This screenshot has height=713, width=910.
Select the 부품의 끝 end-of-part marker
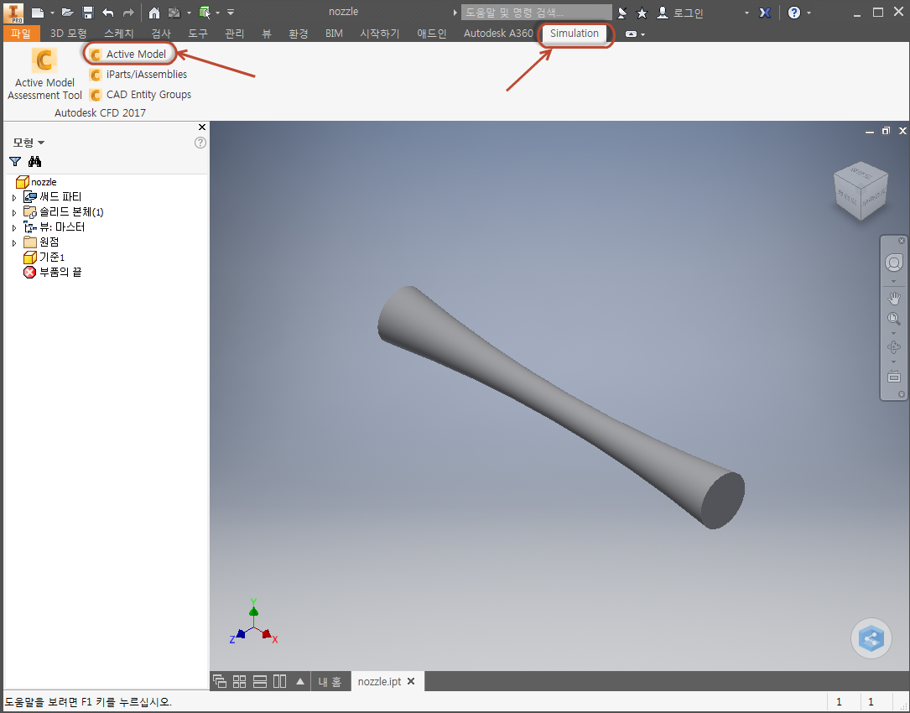52,272
